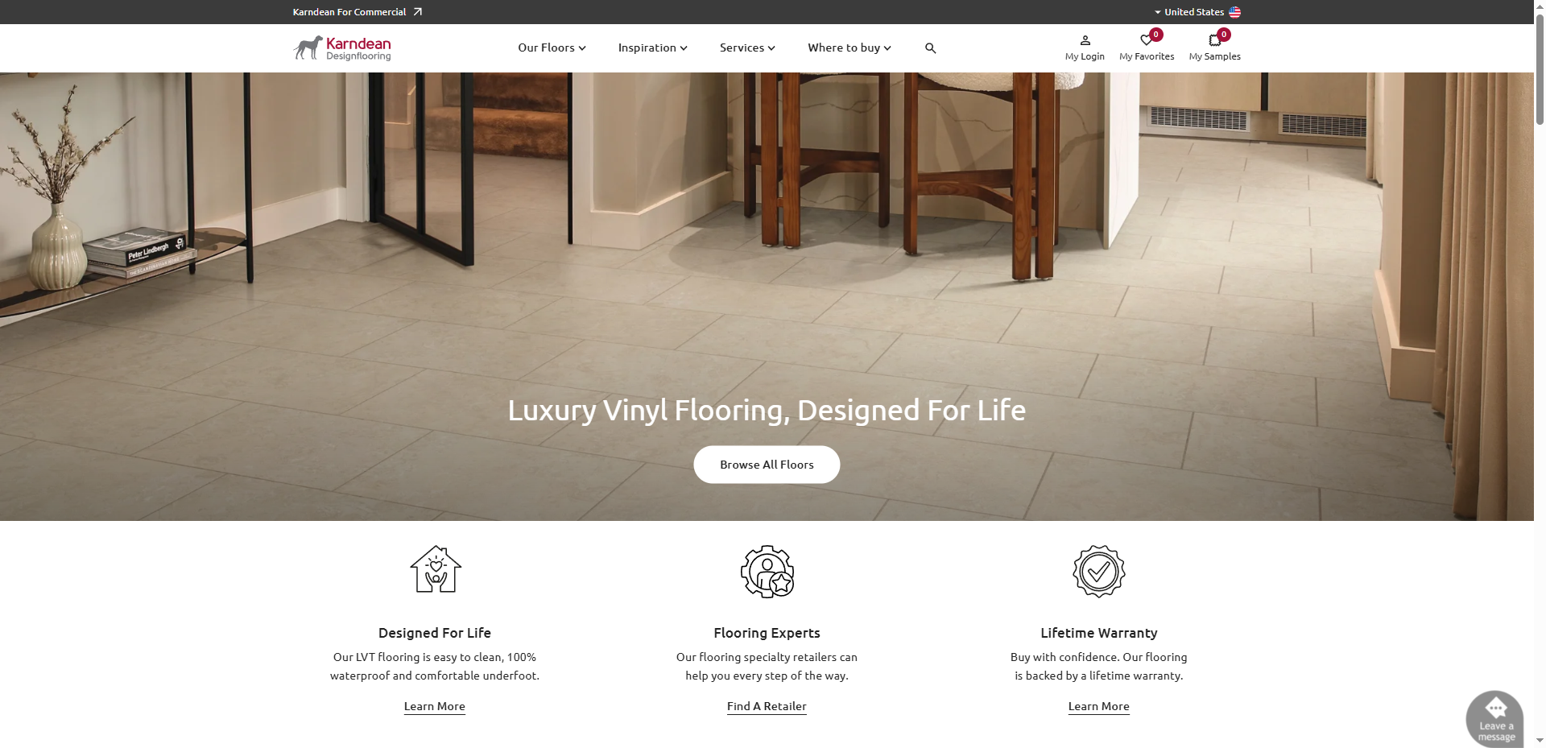Click the United States flag icon

[x=1234, y=12]
